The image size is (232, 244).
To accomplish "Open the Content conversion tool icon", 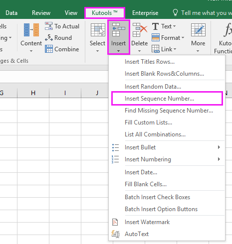I will coord(31,30).
